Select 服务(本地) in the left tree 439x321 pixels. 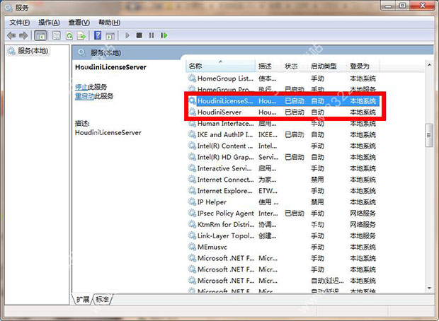(x=28, y=51)
